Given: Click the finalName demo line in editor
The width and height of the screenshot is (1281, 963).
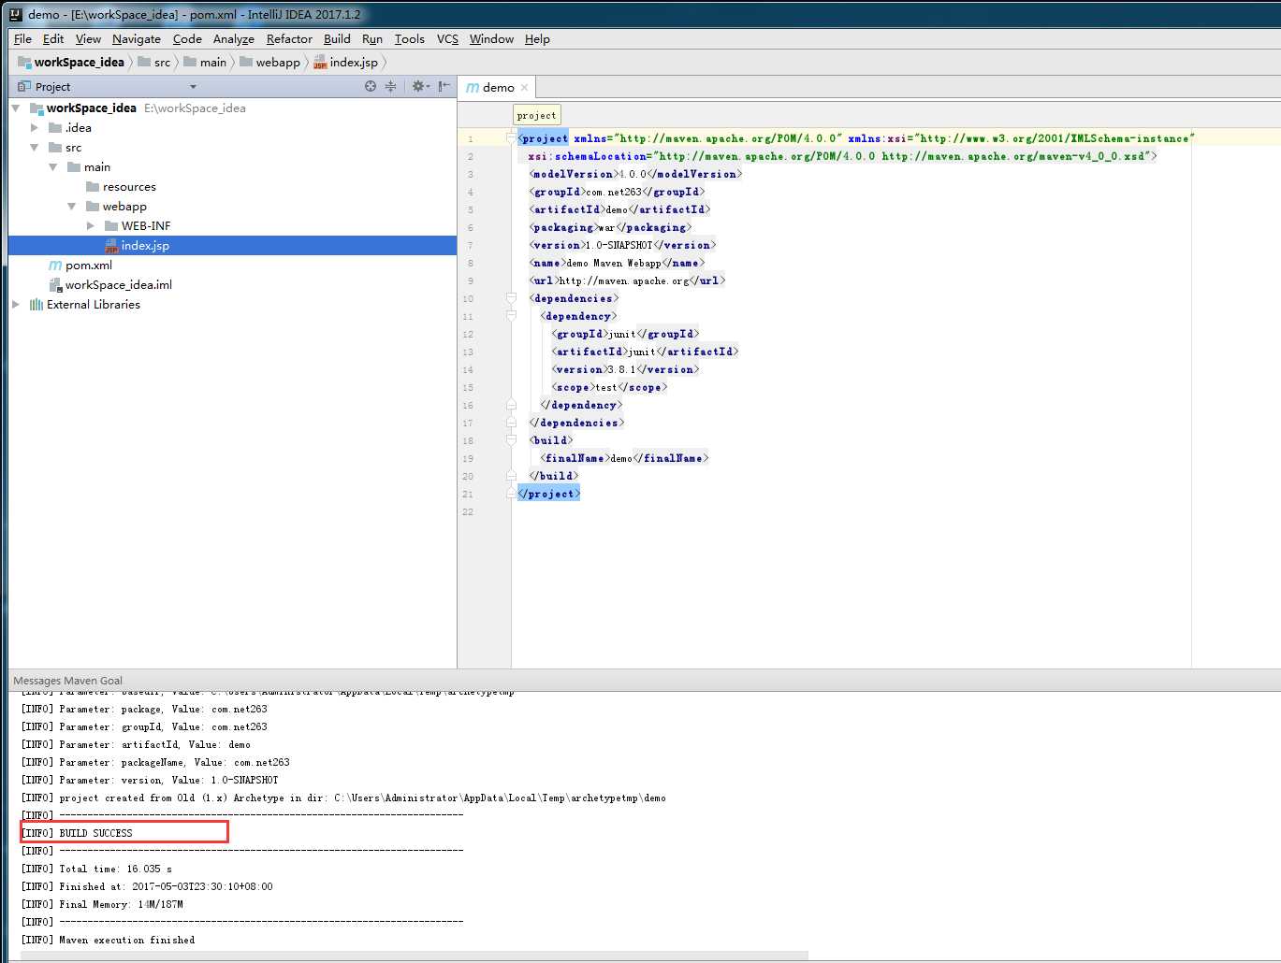Looking at the screenshot, I should (x=624, y=458).
